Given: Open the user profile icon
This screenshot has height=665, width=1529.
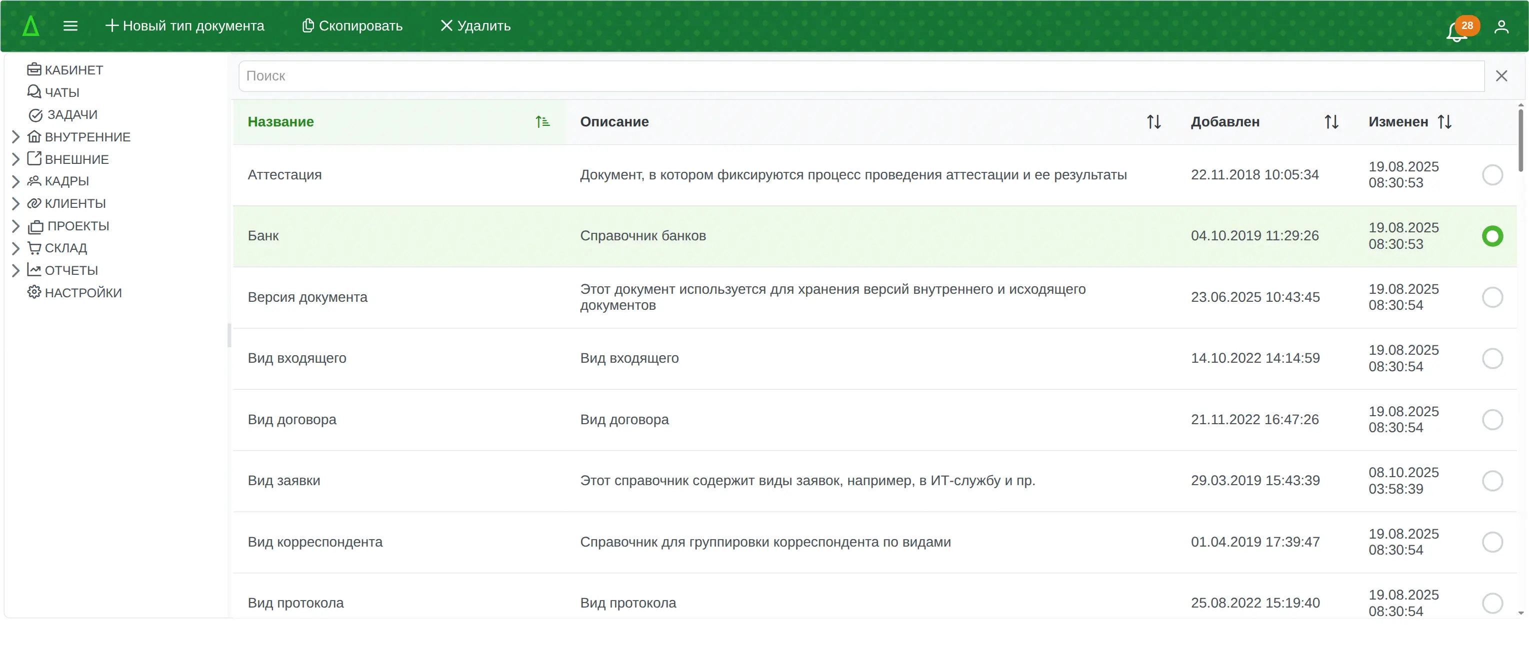Looking at the screenshot, I should click(1501, 26).
